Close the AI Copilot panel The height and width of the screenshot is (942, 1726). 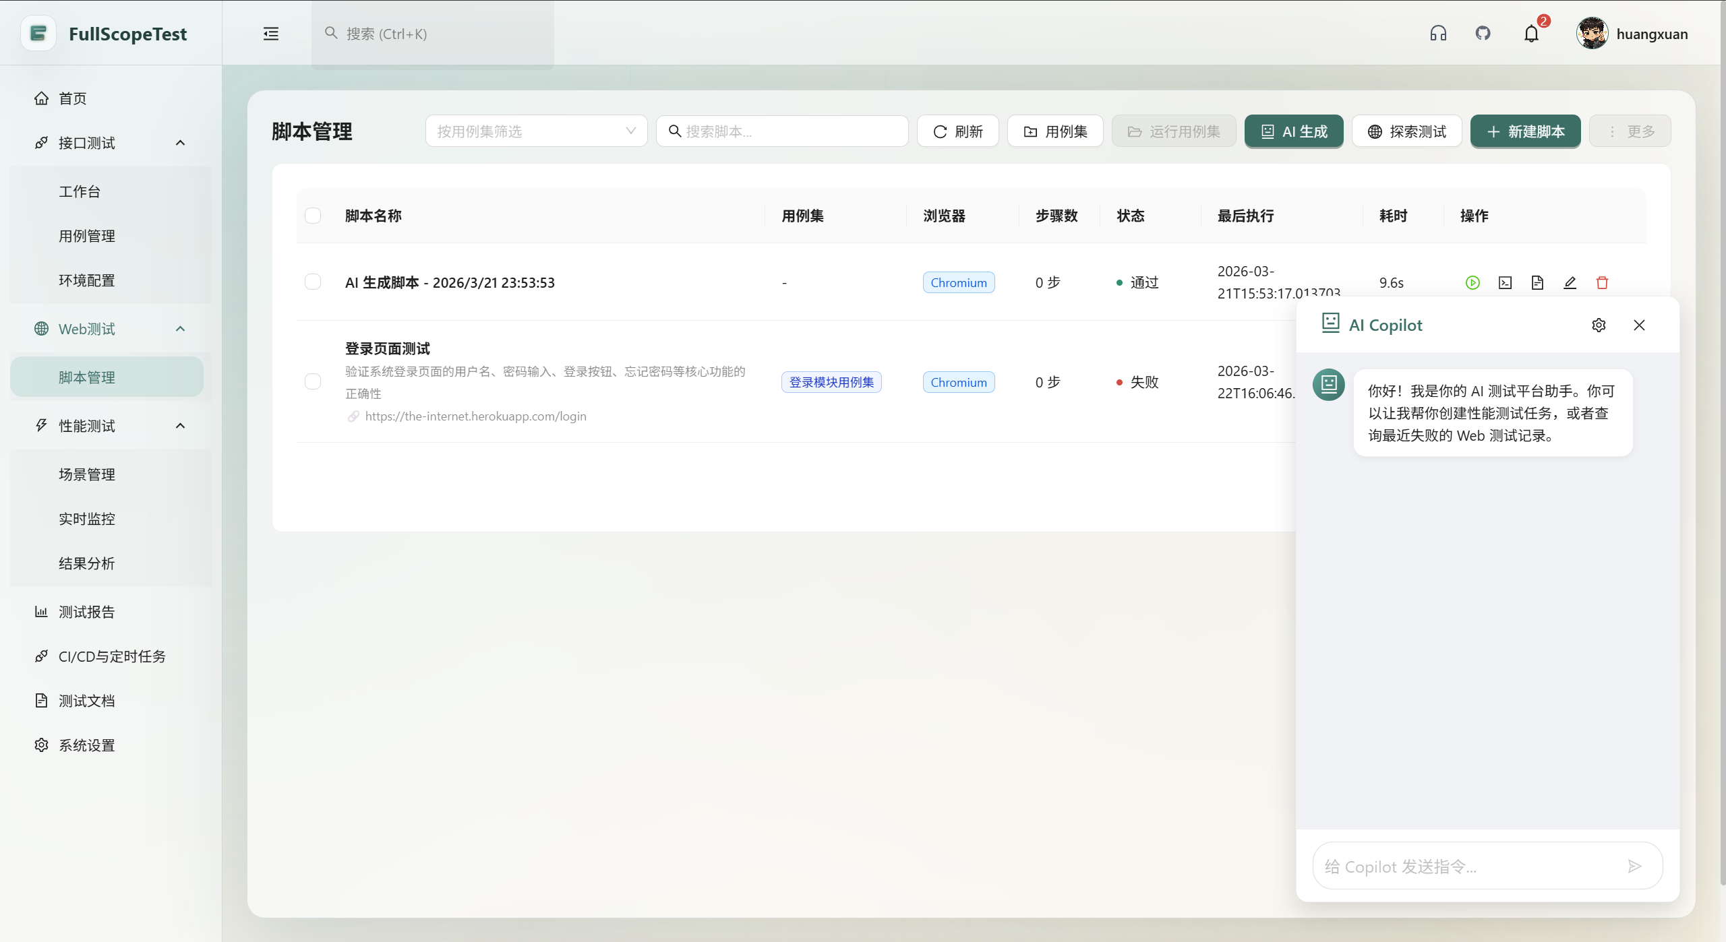(1639, 325)
